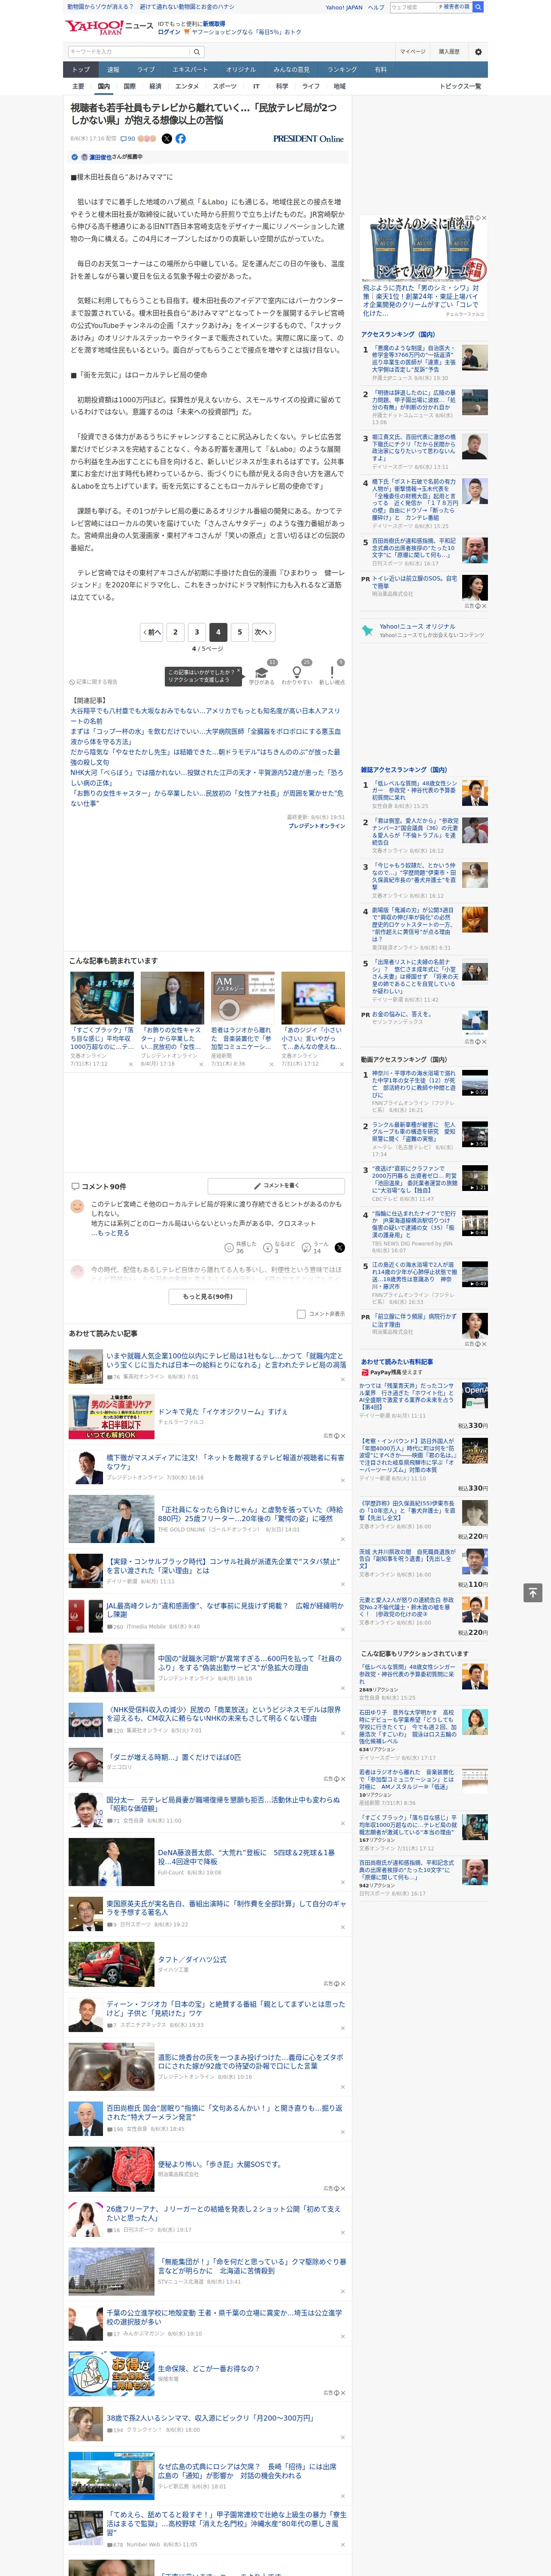Open トピックス一覧 link
Screen dimensions: 551x2576
pos(460,86)
